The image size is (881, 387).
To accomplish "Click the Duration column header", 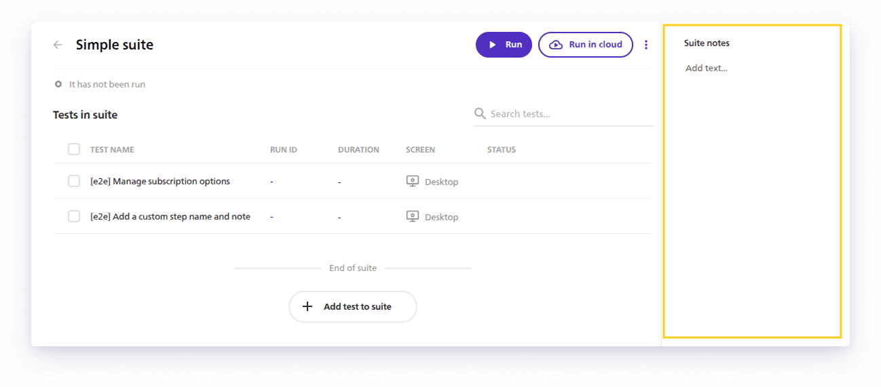I will 358,150.
